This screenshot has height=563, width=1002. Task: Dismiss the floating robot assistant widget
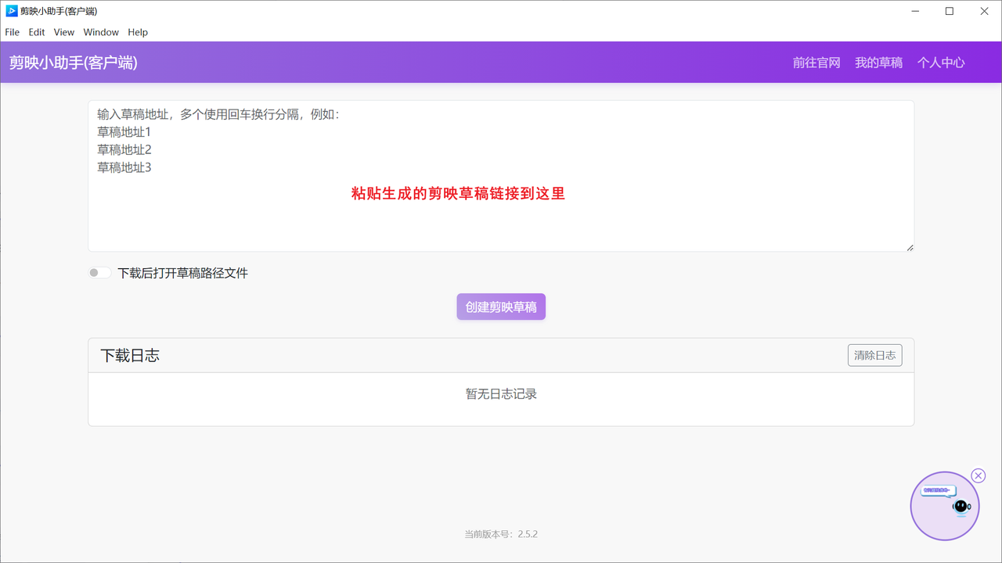(x=978, y=475)
